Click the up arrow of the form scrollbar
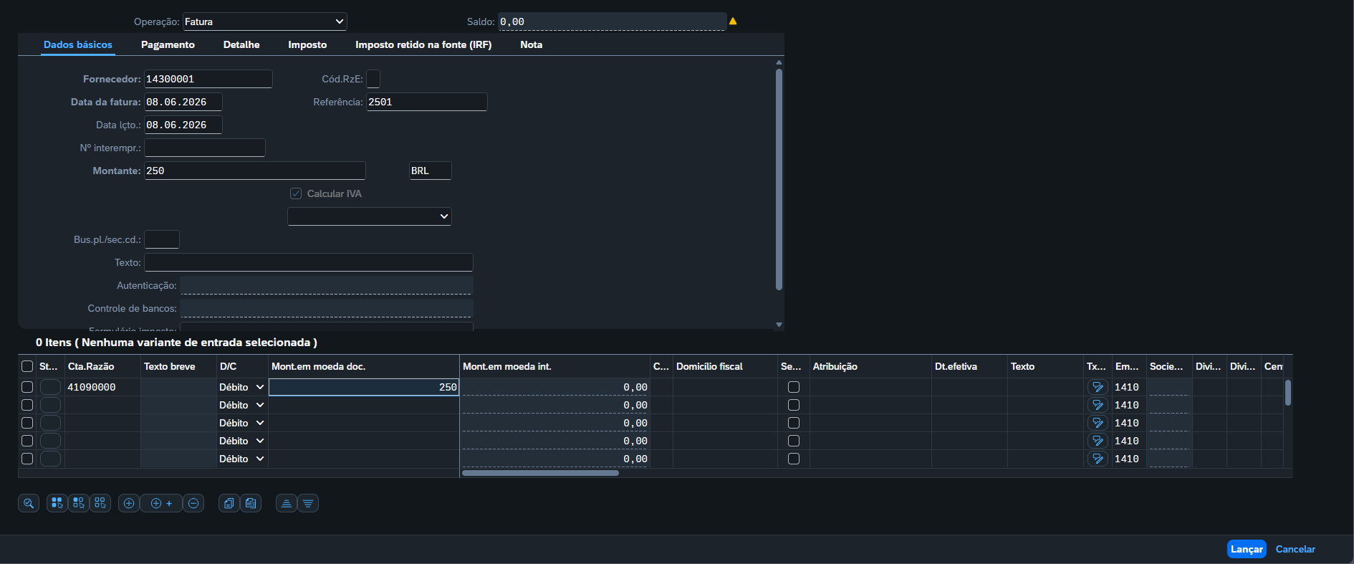Image resolution: width=1354 pixels, height=564 pixels. [x=779, y=62]
